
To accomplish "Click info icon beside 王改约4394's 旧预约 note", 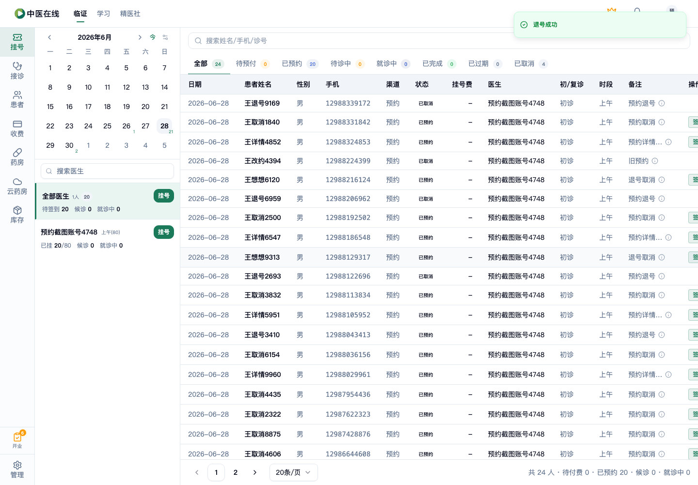I will 655,161.
